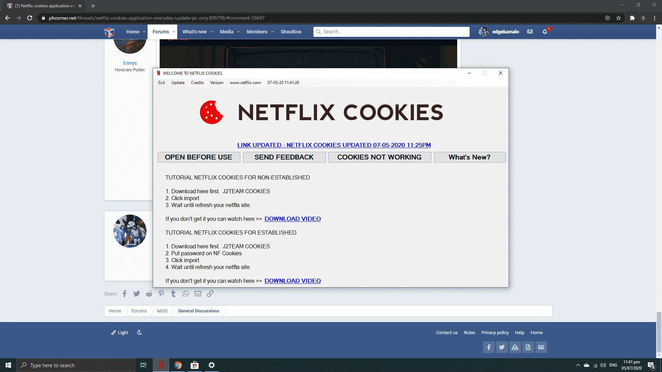Image resolution: width=662 pixels, height=372 pixels.
Task: Open Microsoft Store from taskbar
Action: (x=195, y=365)
